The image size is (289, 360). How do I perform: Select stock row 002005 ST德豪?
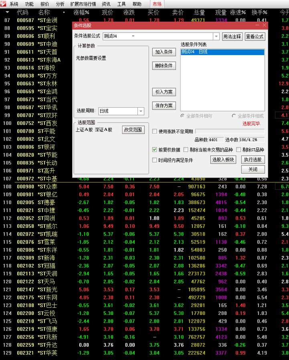(144, 202)
